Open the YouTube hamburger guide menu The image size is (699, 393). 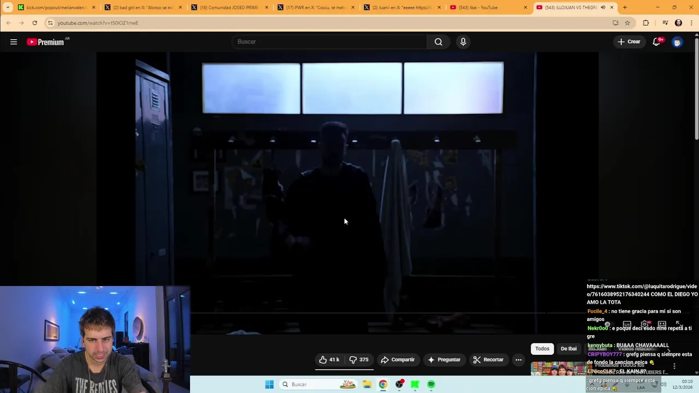[14, 41]
